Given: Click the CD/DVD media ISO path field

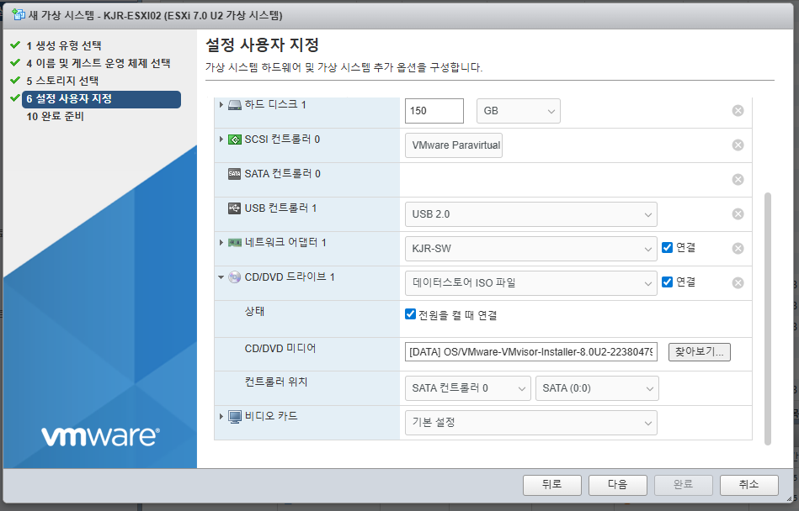Looking at the screenshot, I should (x=531, y=352).
